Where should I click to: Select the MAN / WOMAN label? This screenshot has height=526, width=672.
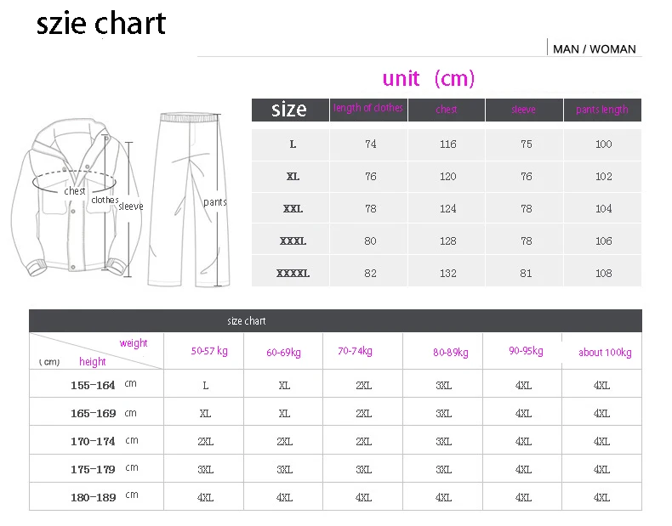594,49
